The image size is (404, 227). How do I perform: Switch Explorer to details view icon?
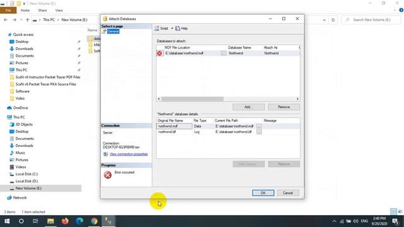click(393, 212)
